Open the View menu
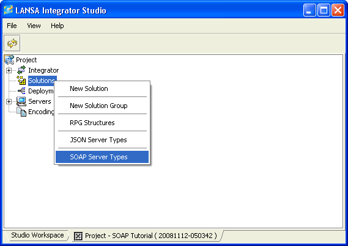 pos(34,26)
